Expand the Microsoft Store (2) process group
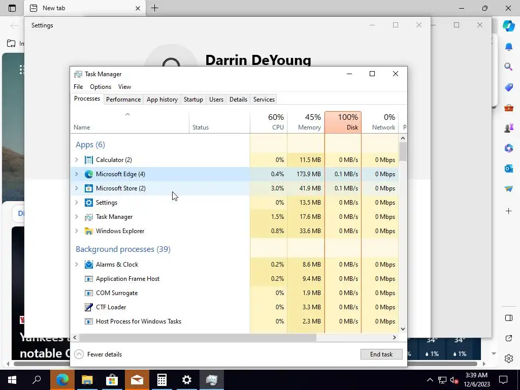 coord(77,188)
